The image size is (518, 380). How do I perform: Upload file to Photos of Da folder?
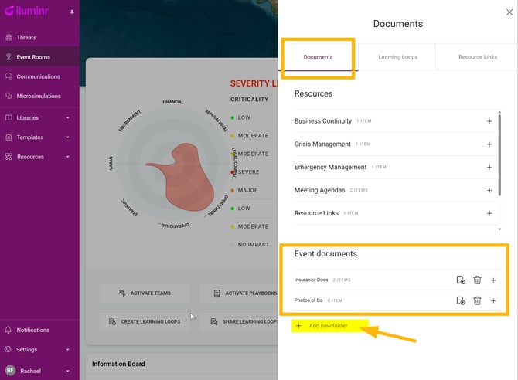(461, 300)
